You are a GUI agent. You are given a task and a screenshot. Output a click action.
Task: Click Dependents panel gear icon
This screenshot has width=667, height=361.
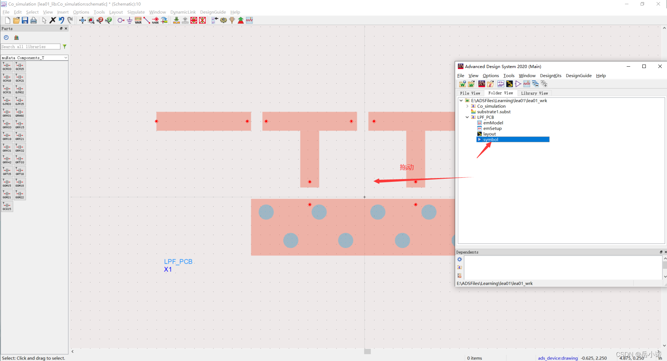[460, 260]
